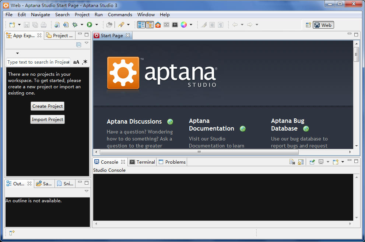Toggle case sensitive search (aA)

76,62
